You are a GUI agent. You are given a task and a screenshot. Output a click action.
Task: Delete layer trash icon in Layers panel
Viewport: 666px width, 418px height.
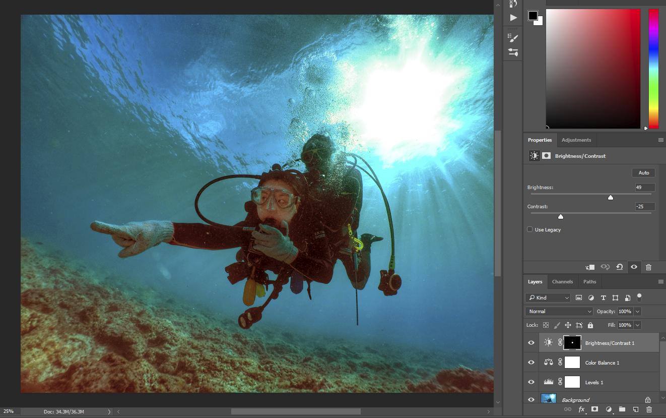649,409
